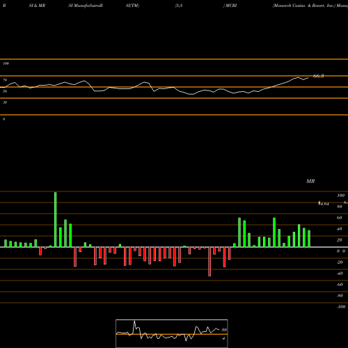The width and height of the screenshot is (348, 348).
Task: Click the MR axis label -100
Action: [x=341, y=307]
